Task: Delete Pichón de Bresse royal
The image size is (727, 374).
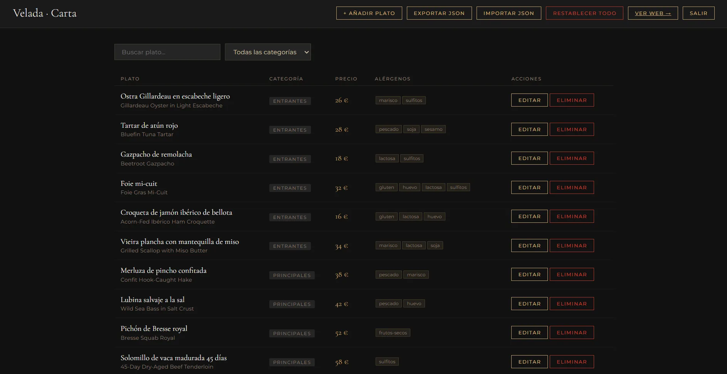Action: 572,332
